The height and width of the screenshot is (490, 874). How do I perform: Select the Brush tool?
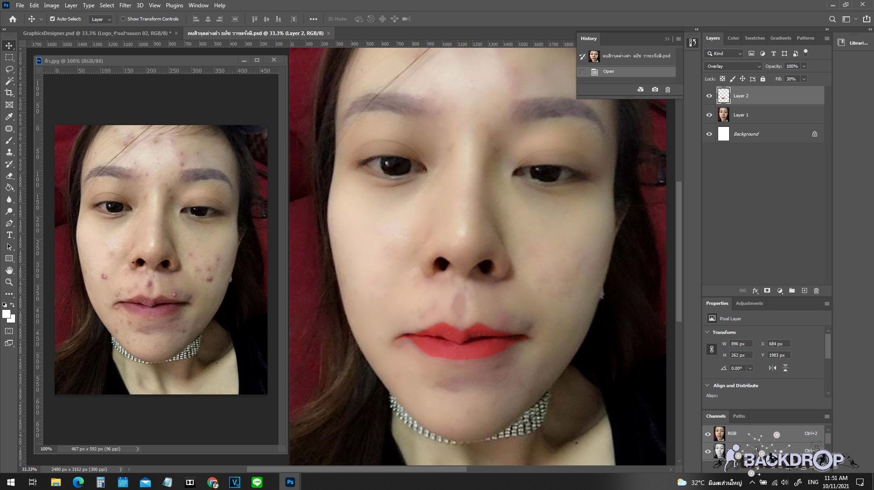tap(9, 140)
